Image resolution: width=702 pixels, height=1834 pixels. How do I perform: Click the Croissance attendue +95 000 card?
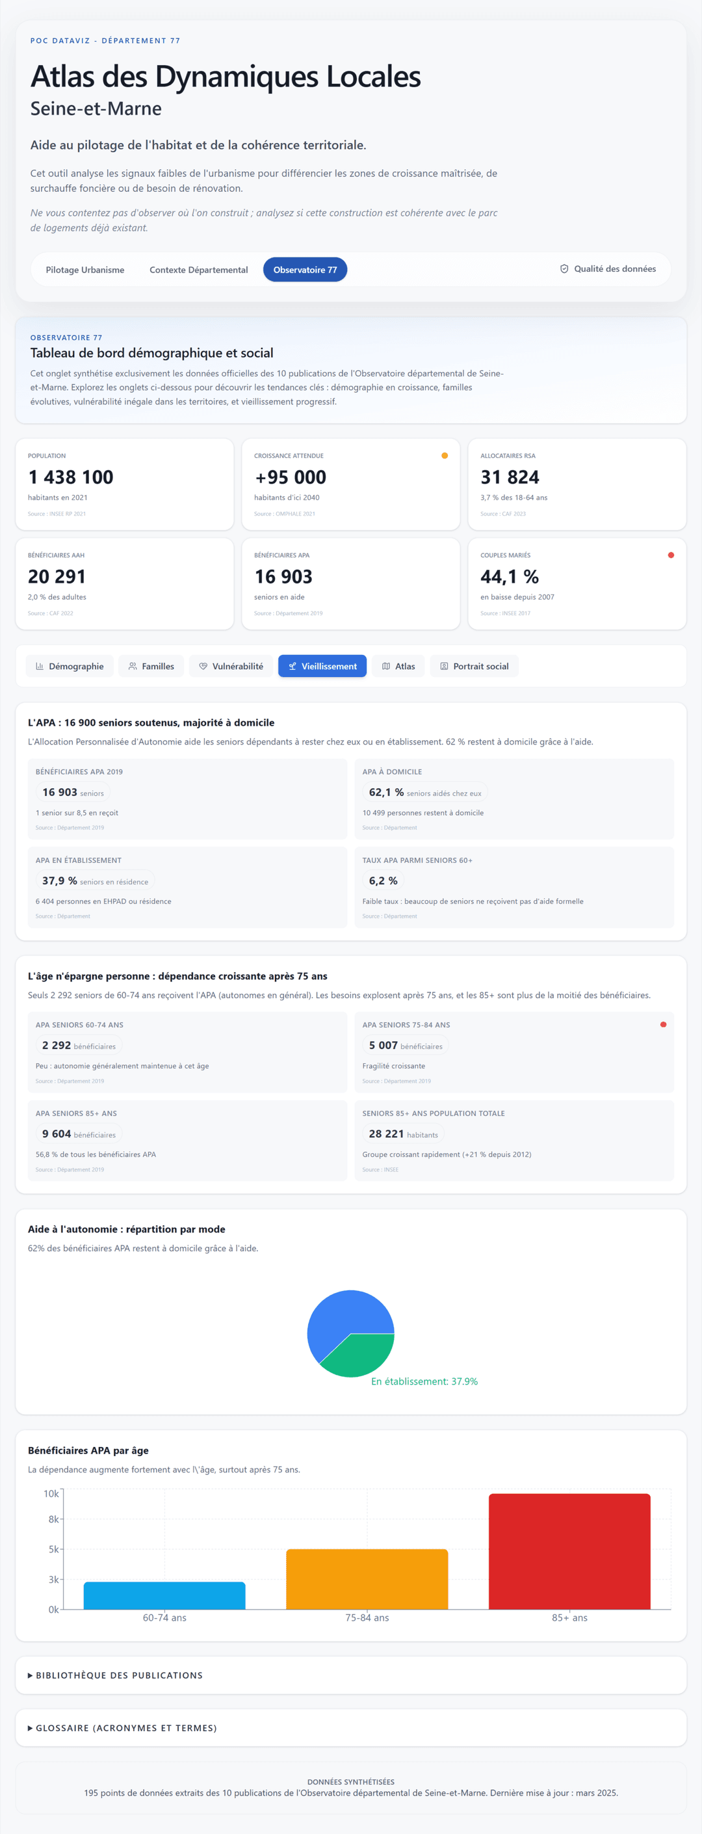pyautogui.click(x=350, y=484)
